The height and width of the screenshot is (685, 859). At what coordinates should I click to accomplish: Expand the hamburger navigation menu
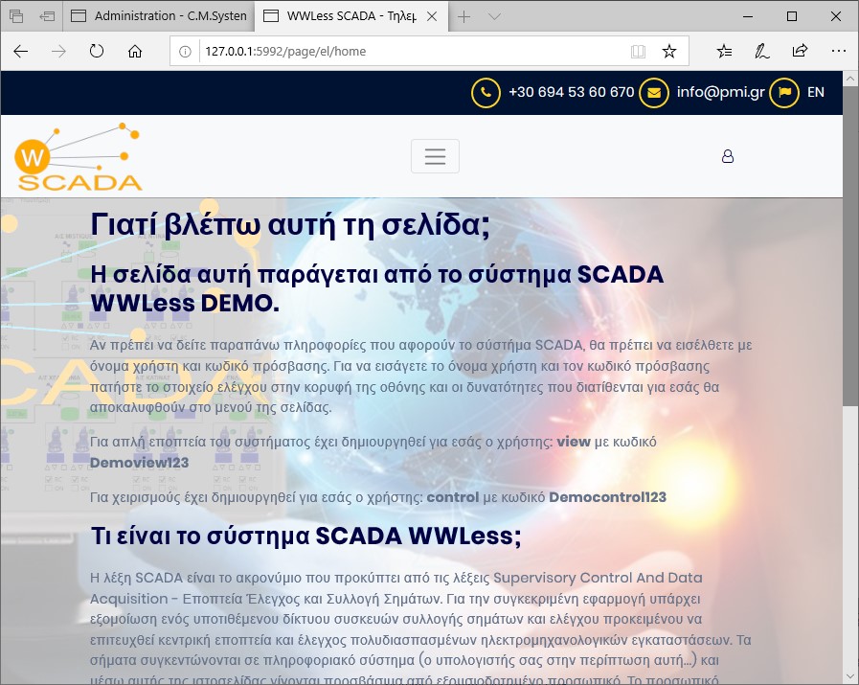pyautogui.click(x=435, y=156)
